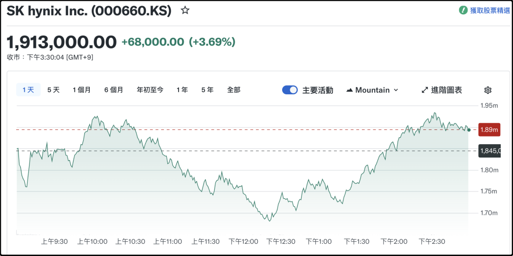Click the 上午11:30 time label
Image resolution: width=513 pixels, height=256 pixels.
click(x=206, y=242)
